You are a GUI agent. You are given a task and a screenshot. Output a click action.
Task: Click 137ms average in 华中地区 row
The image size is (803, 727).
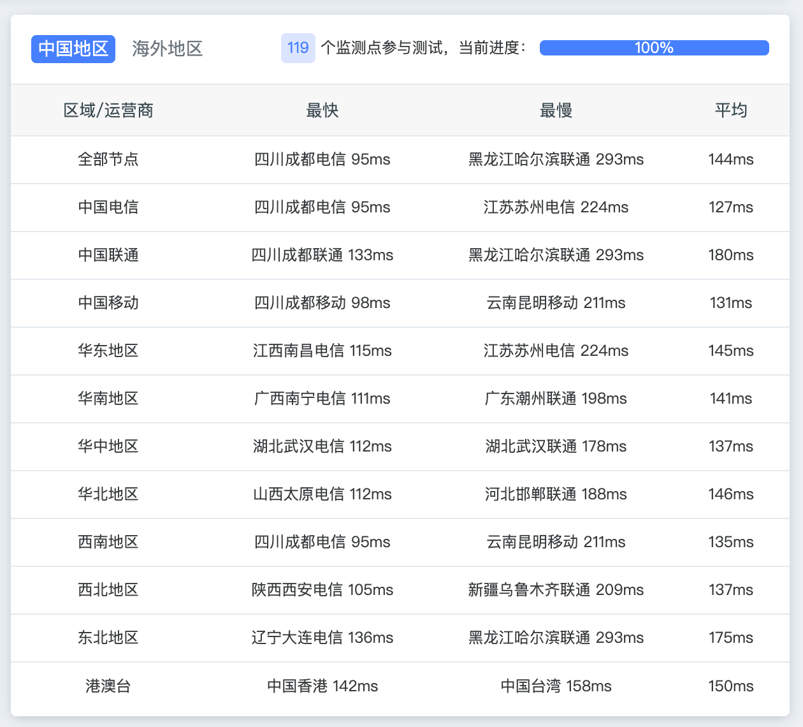731,446
